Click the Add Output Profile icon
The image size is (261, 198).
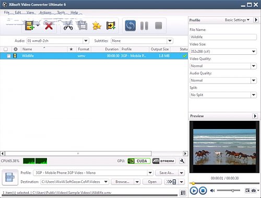[111, 26]
